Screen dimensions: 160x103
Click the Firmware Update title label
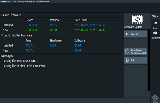(133, 27)
